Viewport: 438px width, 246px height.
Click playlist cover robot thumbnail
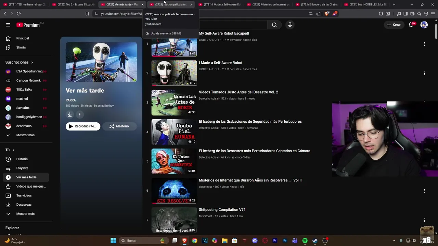tap(101, 62)
